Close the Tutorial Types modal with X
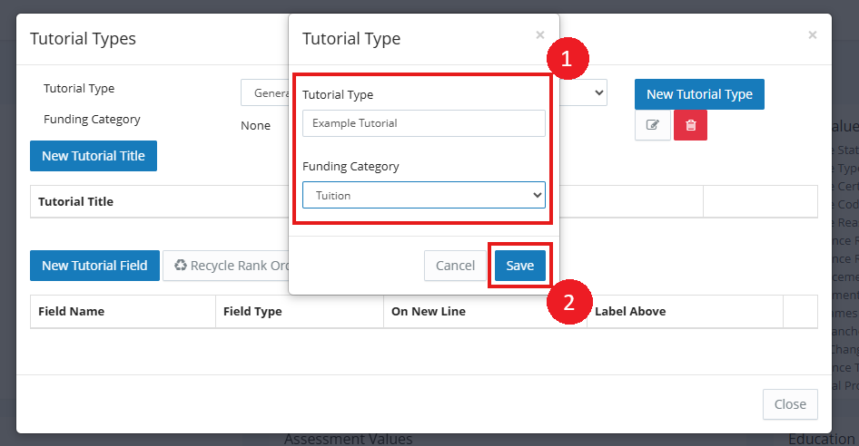The height and width of the screenshot is (446, 859). point(812,35)
